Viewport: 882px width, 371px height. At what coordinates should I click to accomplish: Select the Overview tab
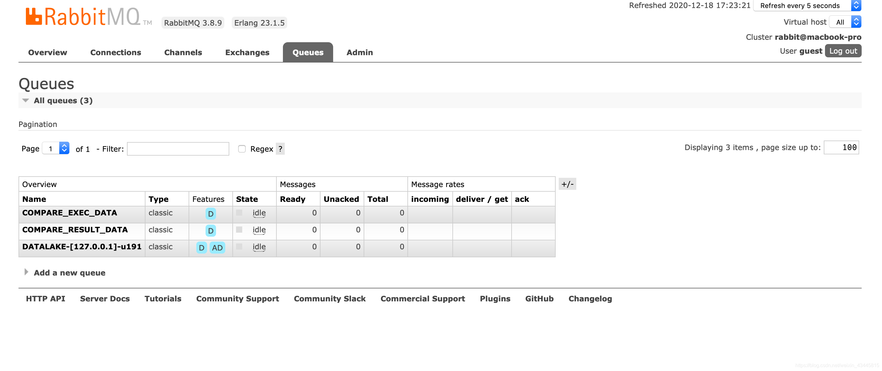click(x=47, y=52)
